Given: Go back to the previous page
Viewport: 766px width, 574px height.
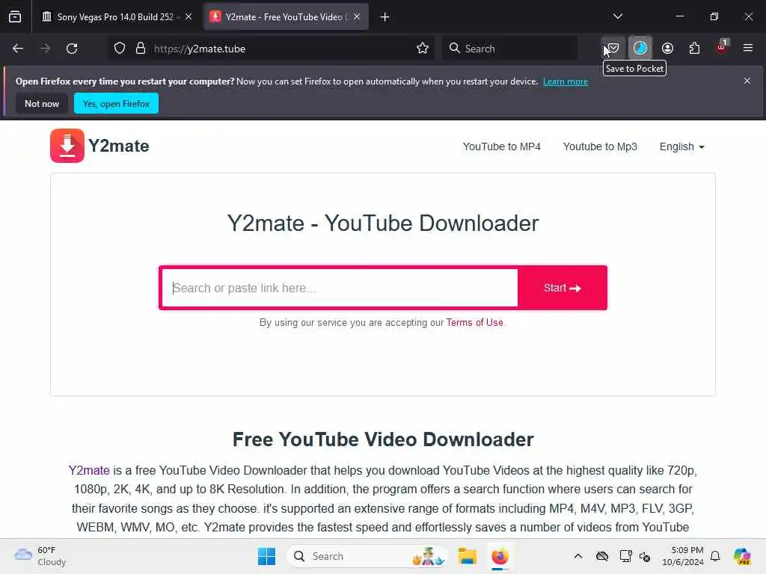Looking at the screenshot, I should (18, 49).
